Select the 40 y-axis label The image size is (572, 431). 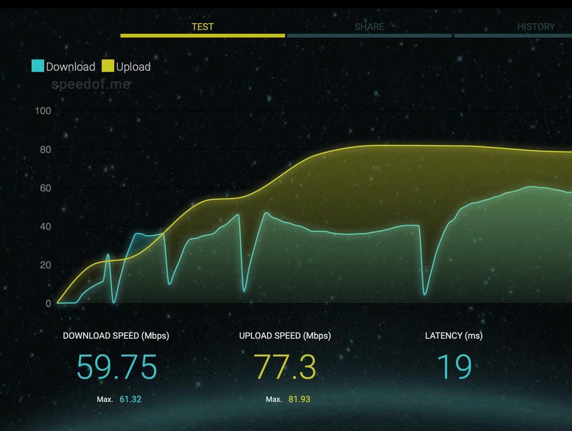(45, 227)
